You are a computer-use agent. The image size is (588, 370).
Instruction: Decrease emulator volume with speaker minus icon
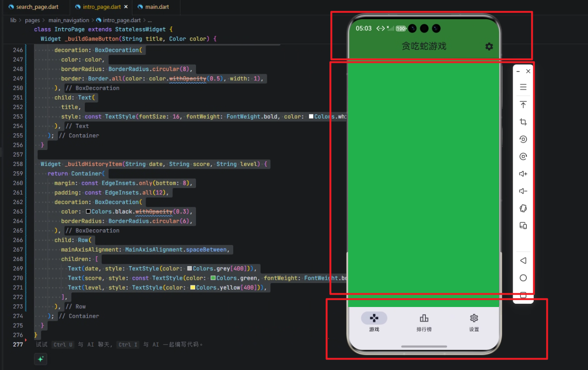coord(523,191)
